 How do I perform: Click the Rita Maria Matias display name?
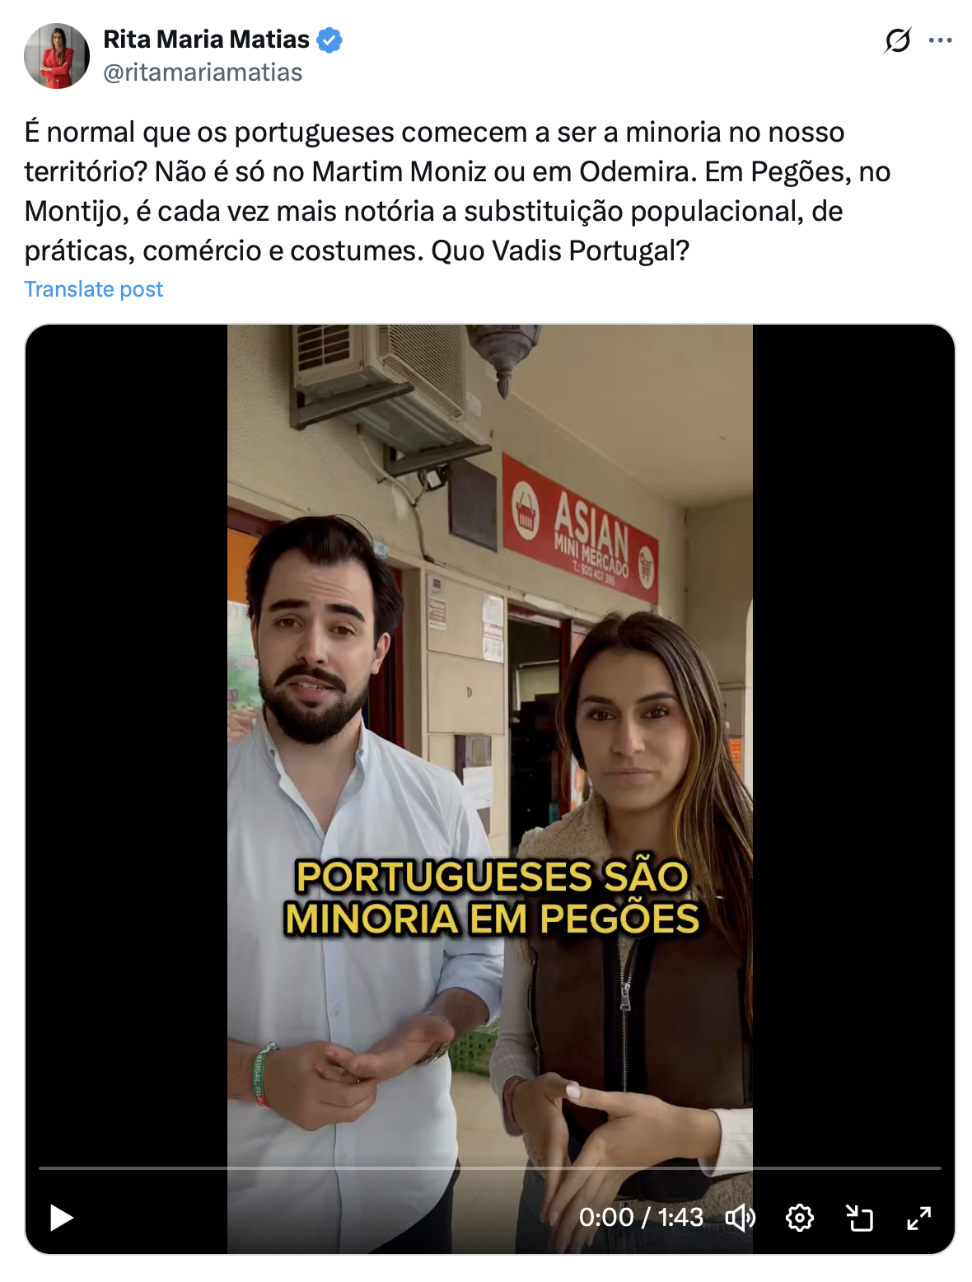(206, 39)
